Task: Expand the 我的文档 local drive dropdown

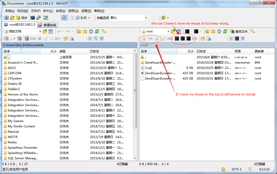Action: coord(40,31)
